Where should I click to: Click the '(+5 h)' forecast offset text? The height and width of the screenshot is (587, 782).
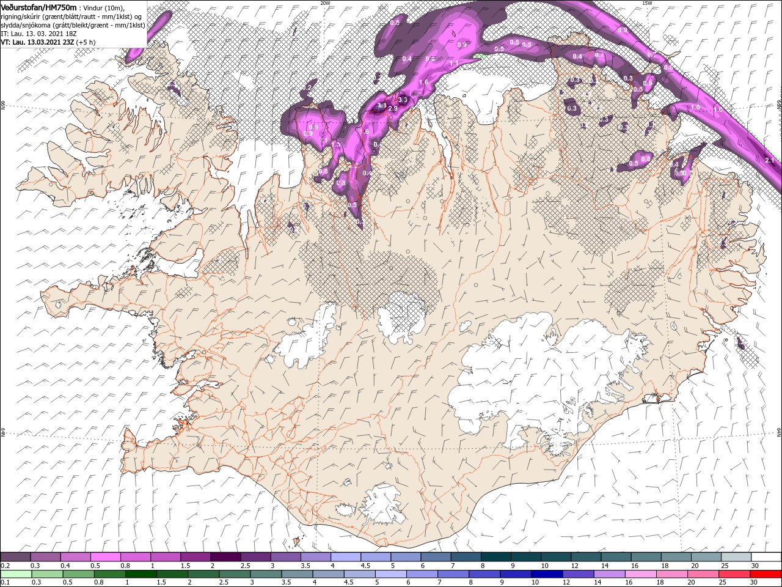[86, 42]
